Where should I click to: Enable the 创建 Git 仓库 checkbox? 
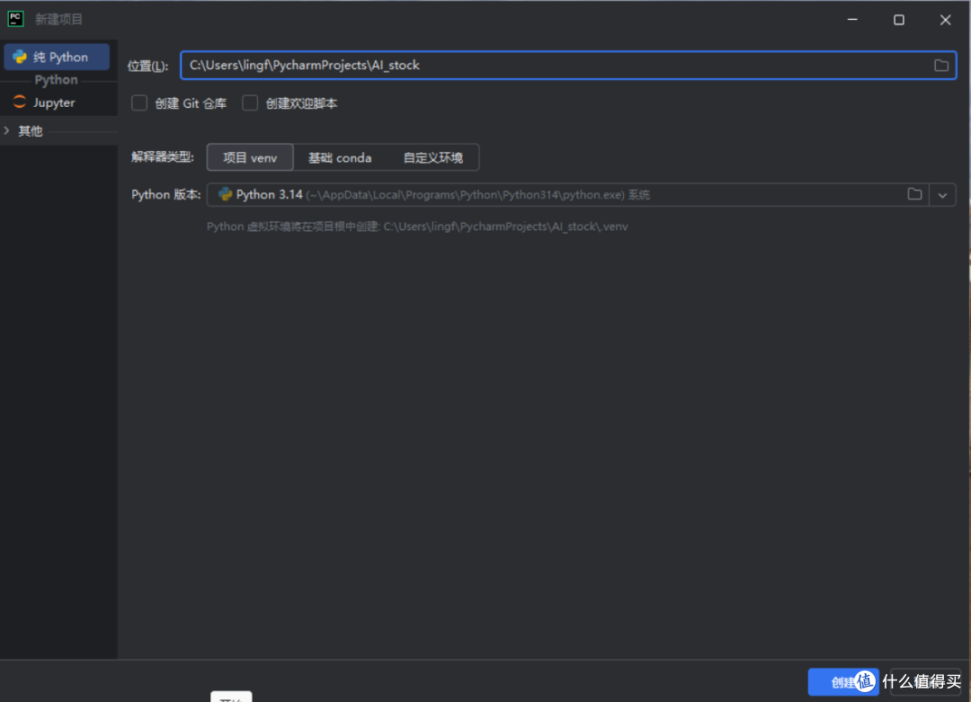139,103
